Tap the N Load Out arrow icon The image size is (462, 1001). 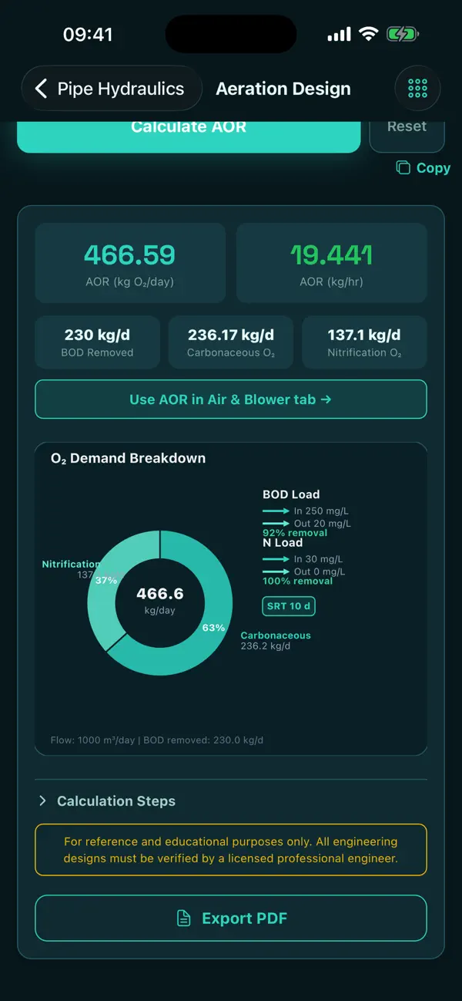click(x=276, y=571)
